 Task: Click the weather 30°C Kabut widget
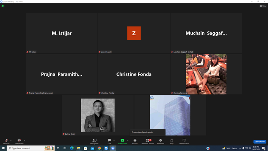pos(229,148)
